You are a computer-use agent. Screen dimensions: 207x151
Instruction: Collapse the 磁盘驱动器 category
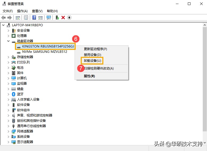(9, 41)
